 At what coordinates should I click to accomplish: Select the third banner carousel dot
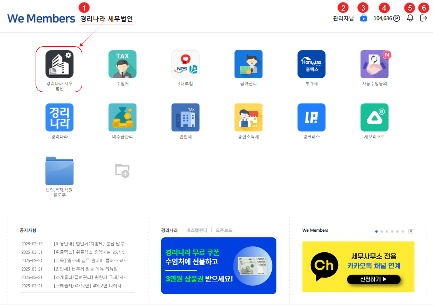click(387, 231)
